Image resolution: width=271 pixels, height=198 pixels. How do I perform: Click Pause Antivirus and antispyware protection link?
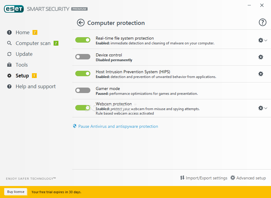118,126
